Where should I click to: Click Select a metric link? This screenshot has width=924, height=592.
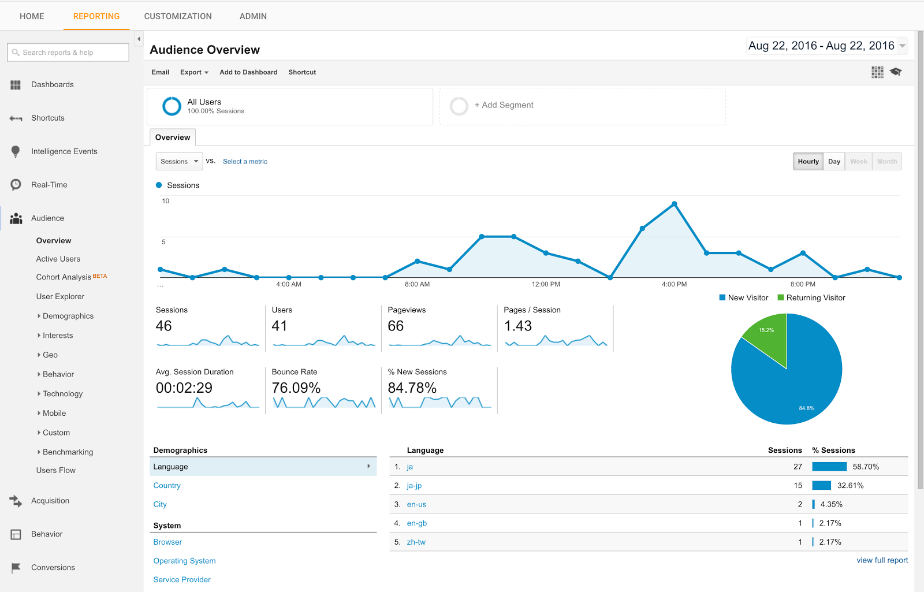pos(245,162)
